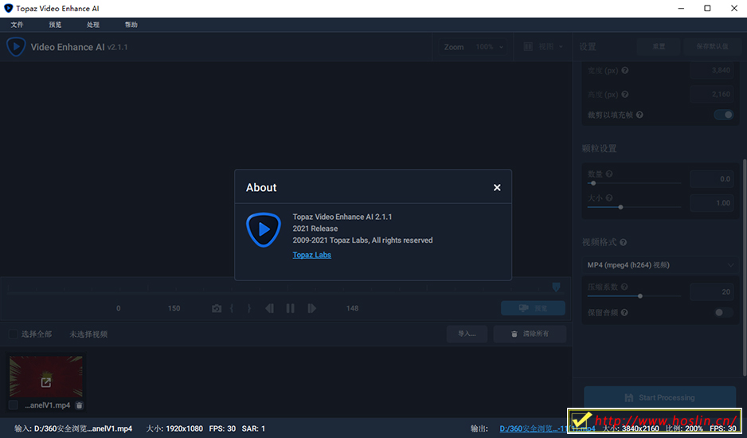This screenshot has width=747, height=438.
Task: Open the Topaz Labs link
Action: tap(311, 255)
